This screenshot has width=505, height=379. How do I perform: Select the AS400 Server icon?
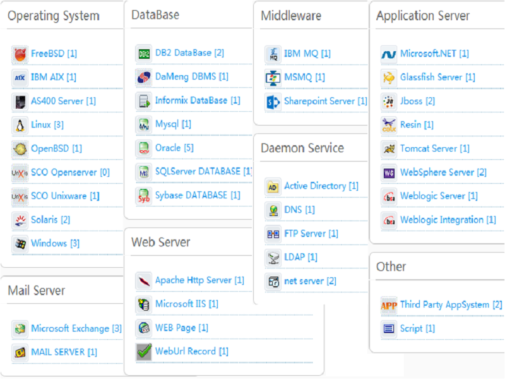(20, 102)
